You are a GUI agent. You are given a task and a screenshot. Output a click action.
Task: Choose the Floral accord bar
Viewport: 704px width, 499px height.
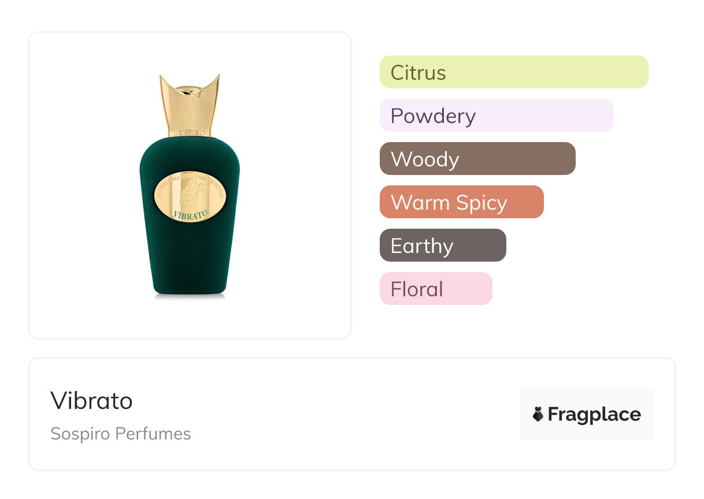click(x=436, y=289)
